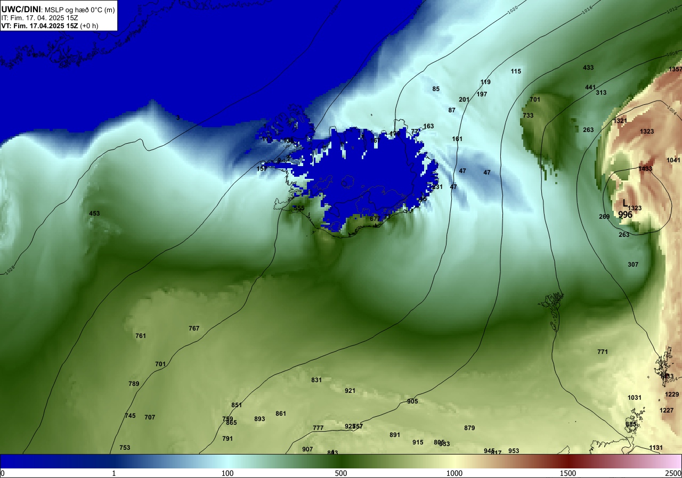Click the height value 789
682x478 pixels.
pyautogui.click(x=134, y=384)
